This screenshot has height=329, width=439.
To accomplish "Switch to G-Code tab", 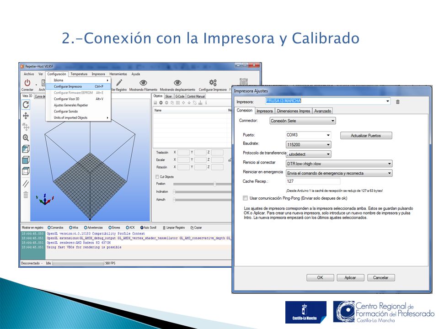I will [x=180, y=96].
